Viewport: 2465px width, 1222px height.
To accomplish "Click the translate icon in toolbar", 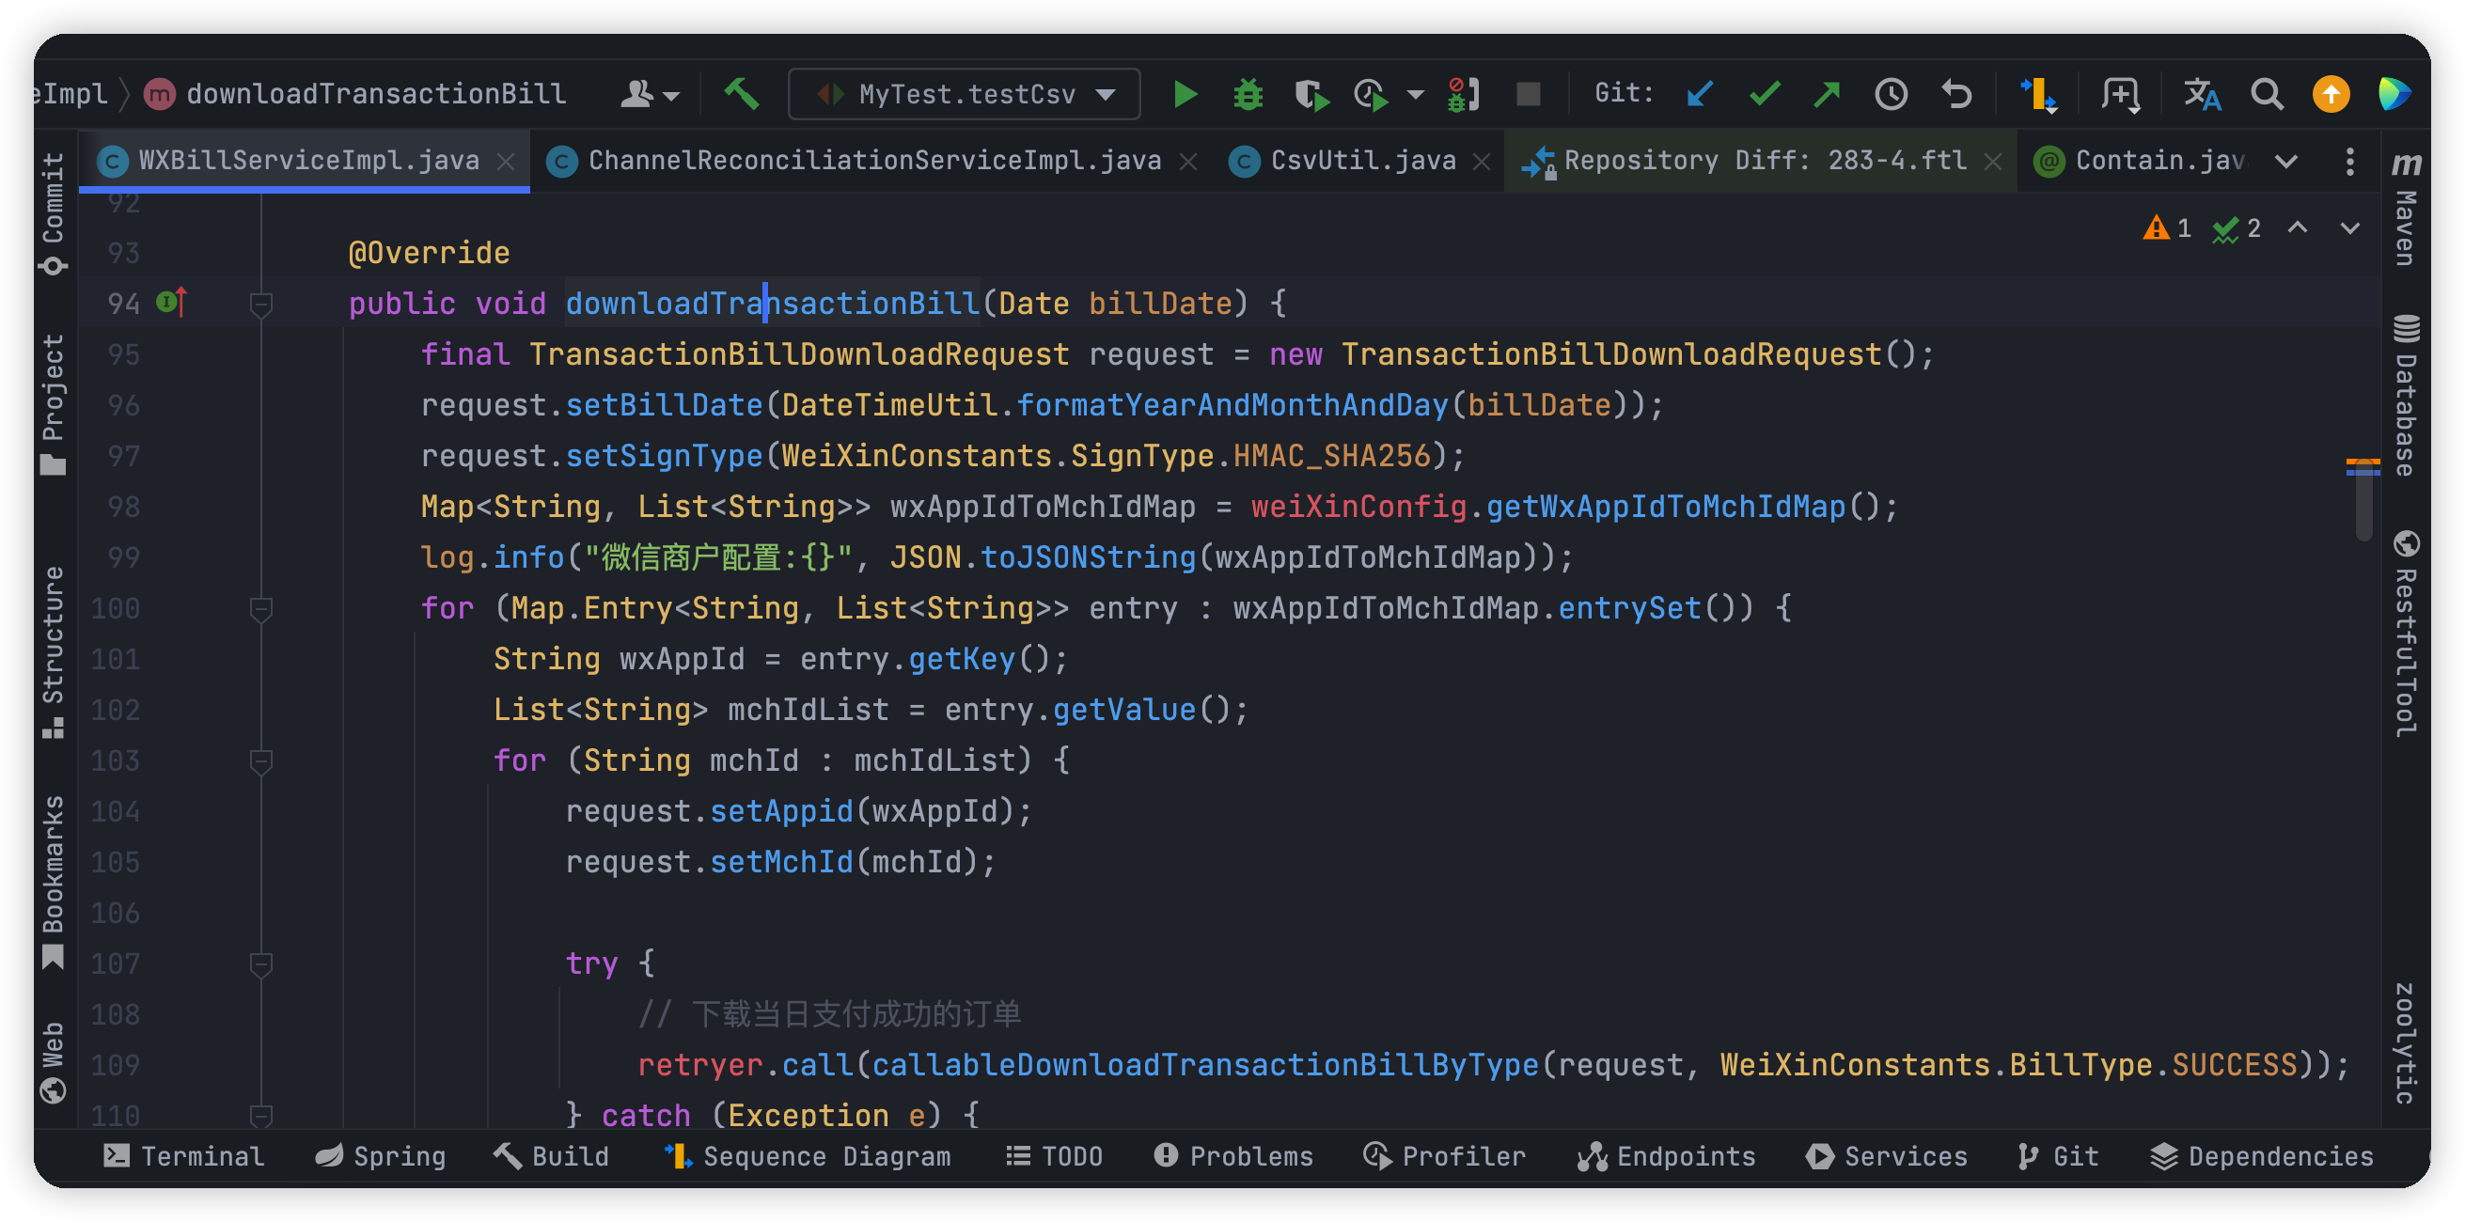I will [x=2201, y=94].
